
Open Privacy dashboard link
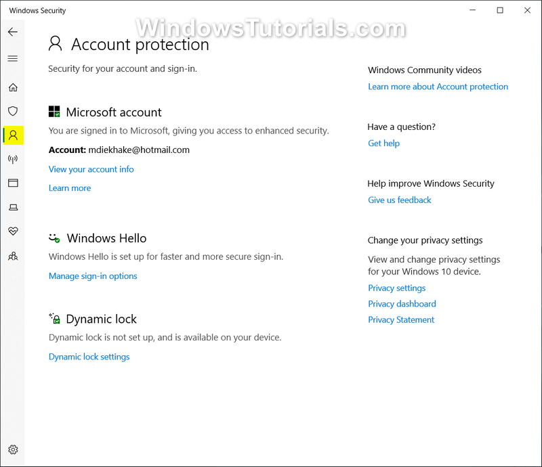pos(402,303)
